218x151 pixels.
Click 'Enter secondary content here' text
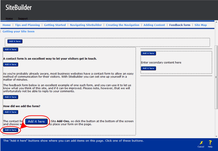click(x=161, y=62)
